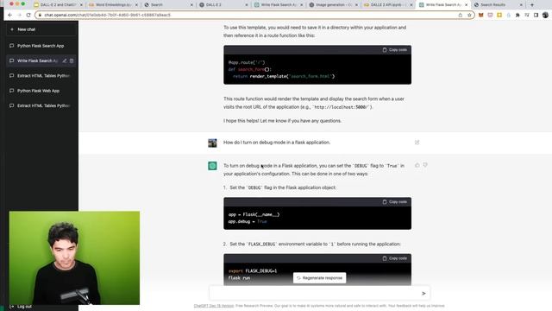The image size is (552, 311).
Task: Click the ChatGPT logo beside the answer
Action: (x=212, y=166)
